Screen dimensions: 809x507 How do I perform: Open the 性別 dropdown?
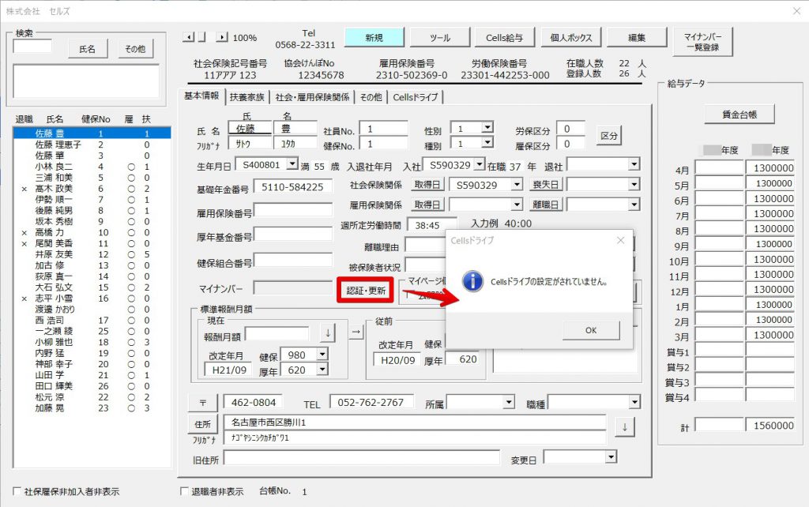pyautogui.click(x=487, y=127)
